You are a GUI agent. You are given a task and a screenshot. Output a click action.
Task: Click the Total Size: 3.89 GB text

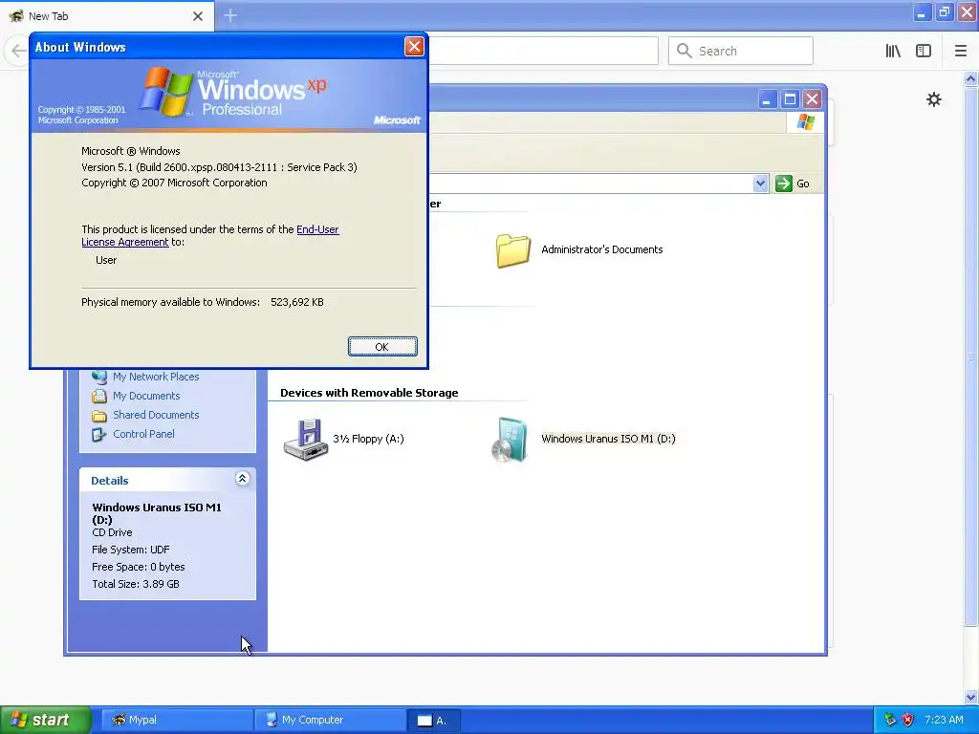click(136, 584)
